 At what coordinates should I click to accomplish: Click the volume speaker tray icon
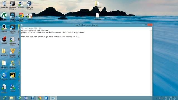[x=162, y=98]
